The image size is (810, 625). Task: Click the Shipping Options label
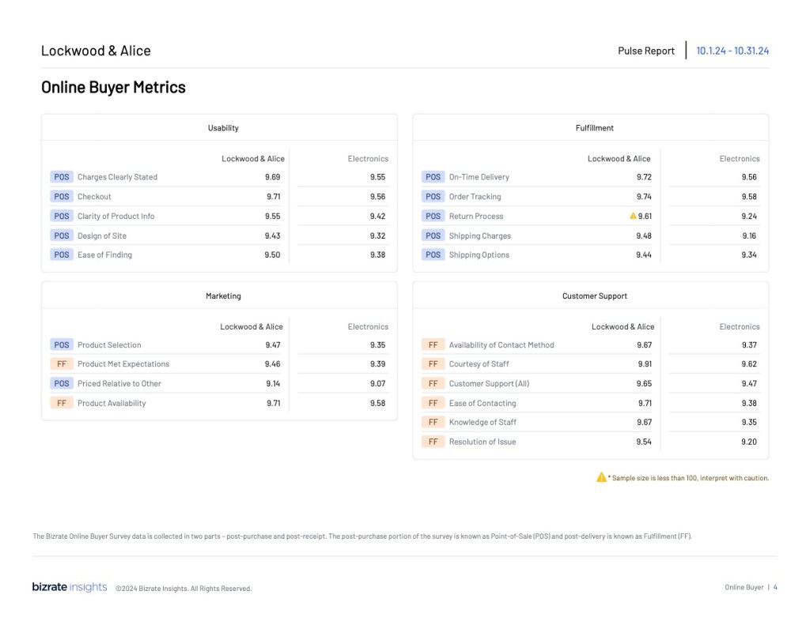(479, 255)
